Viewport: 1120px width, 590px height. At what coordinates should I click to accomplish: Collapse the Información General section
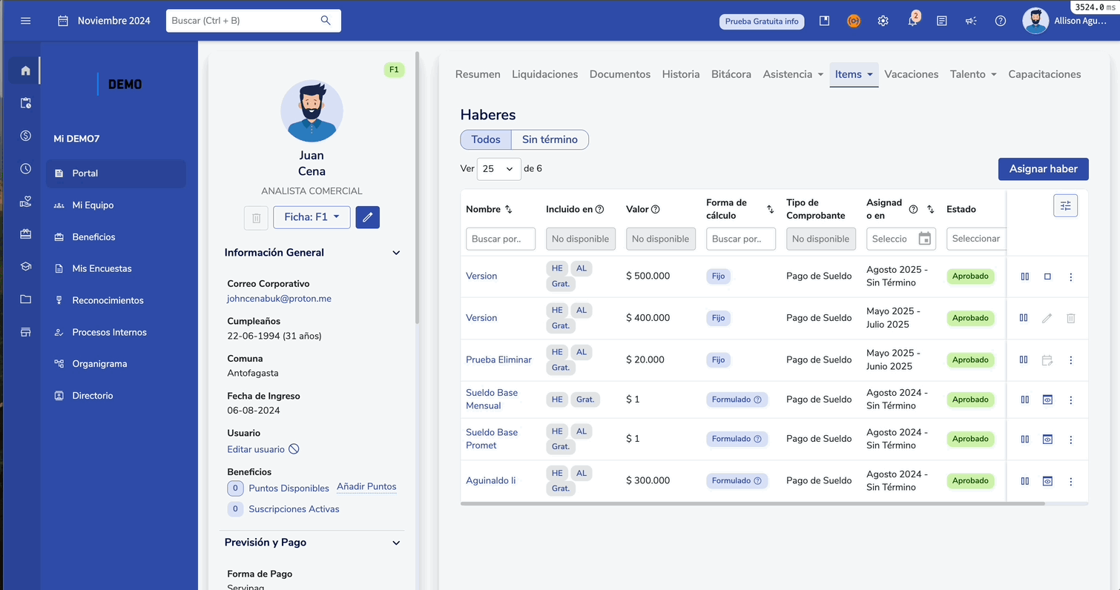396,253
